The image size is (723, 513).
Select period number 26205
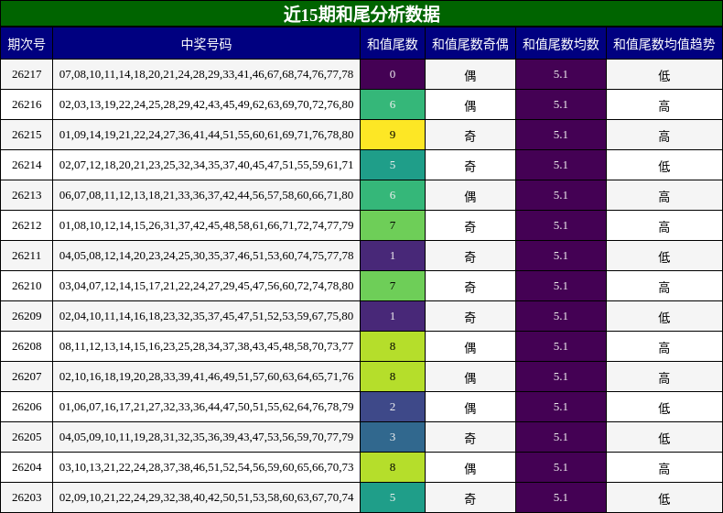27,437
